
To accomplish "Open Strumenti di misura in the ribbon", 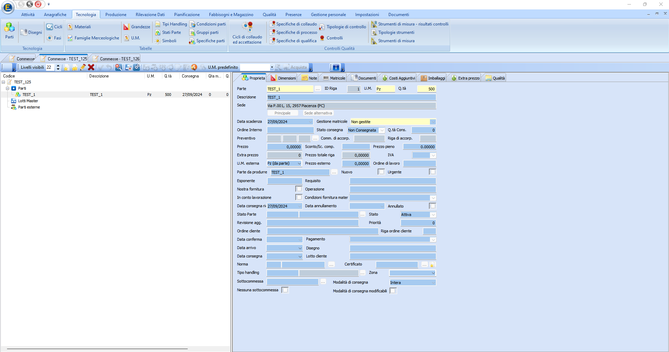I will pyautogui.click(x=393, y=41).
